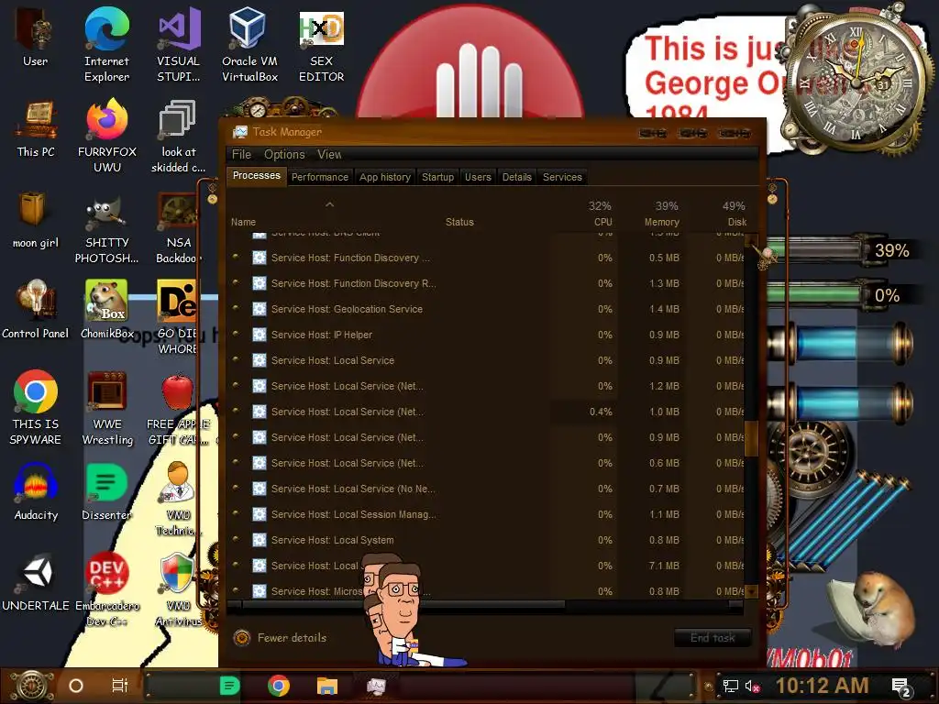Switch to the Users tab
This screenshot has height=704, width=939.
click(478, 177)
